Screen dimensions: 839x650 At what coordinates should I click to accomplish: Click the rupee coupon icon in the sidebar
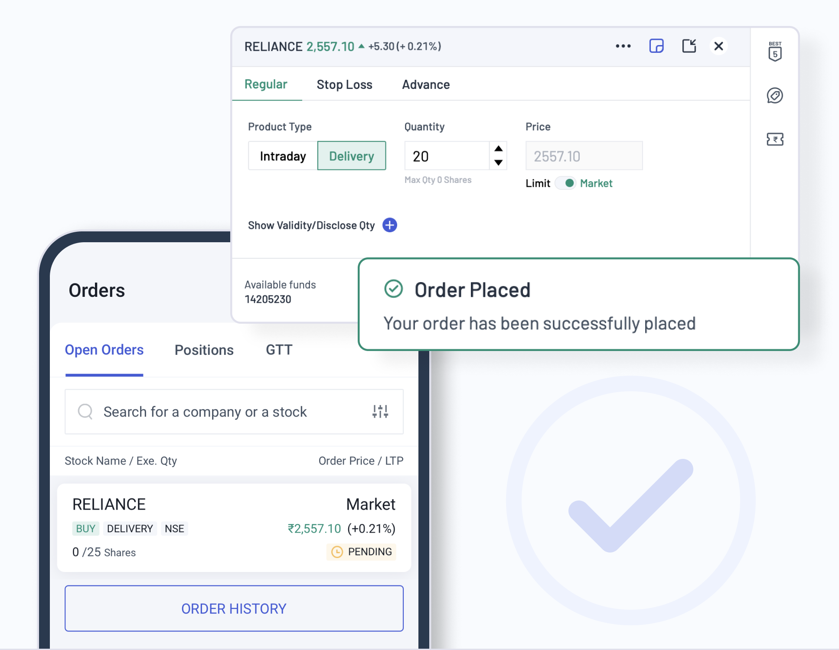click(x=775, y=139)
